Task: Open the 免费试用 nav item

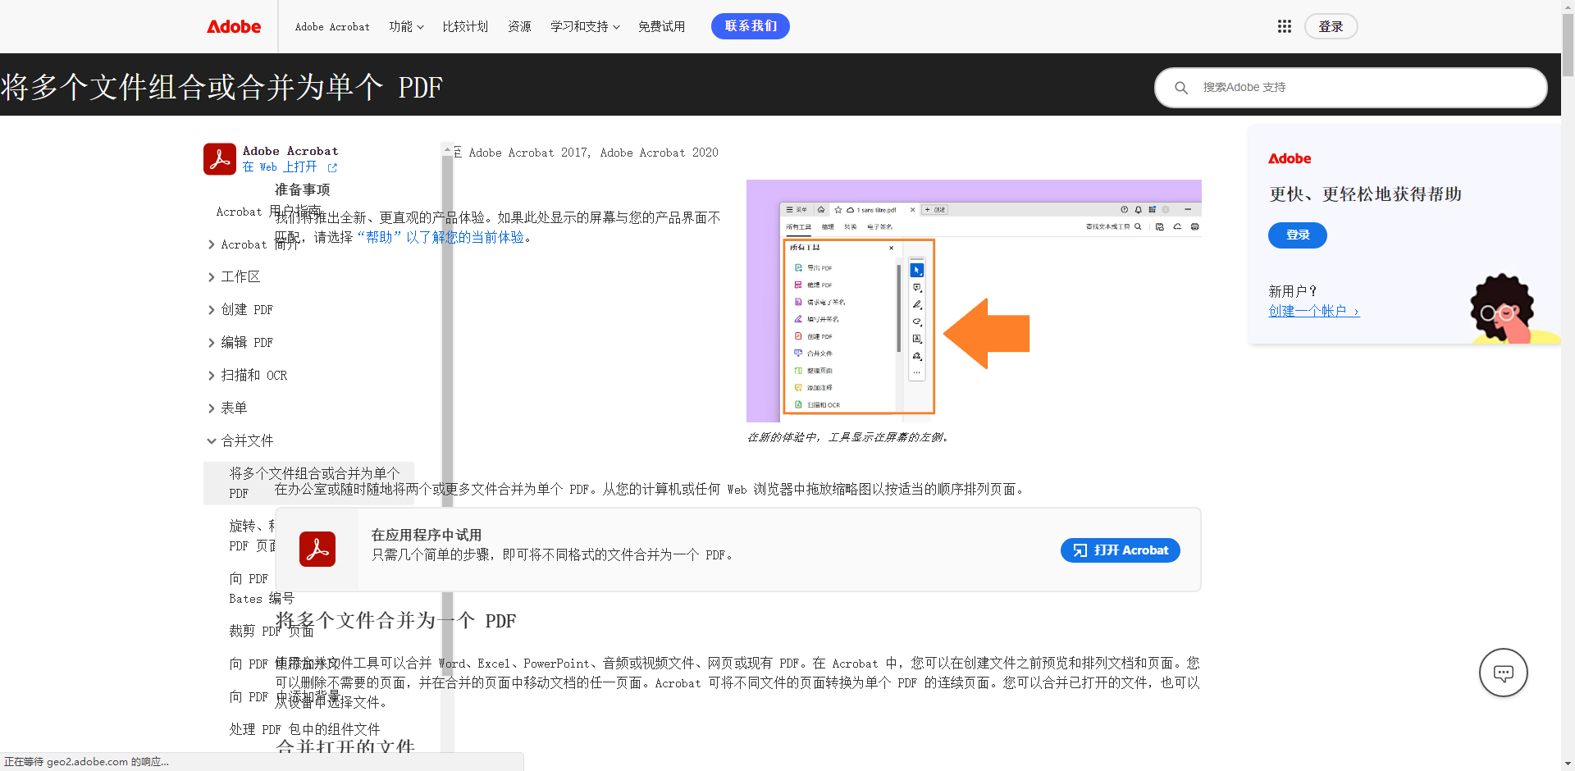Action: pyautogui.click(x=661, y=26)
